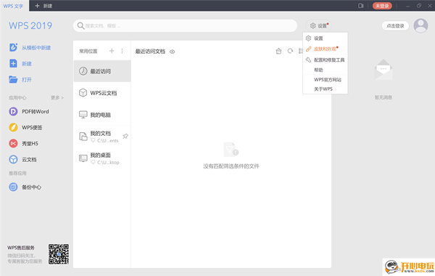Click the 点击登录 button

pos(395,26)
